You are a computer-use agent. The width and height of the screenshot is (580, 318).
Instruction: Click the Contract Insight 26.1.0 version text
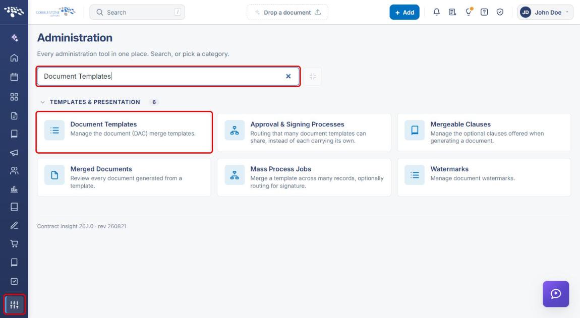point(81,226)
